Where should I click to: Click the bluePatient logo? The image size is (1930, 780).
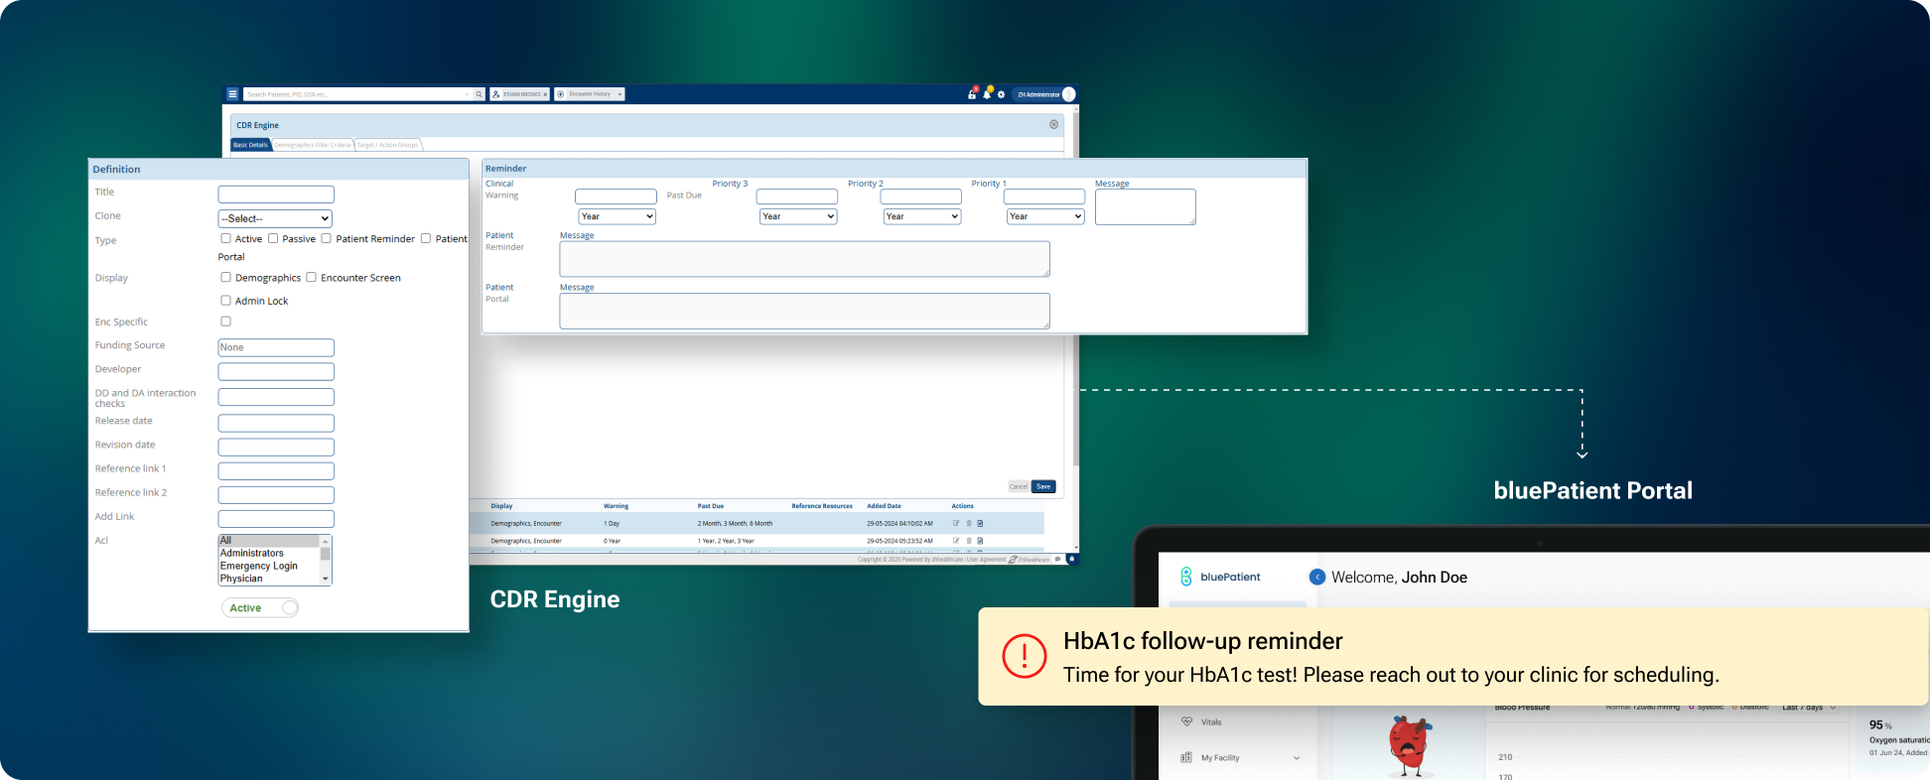click(x=1220, y=577)
